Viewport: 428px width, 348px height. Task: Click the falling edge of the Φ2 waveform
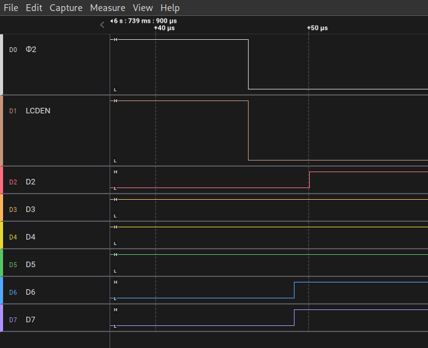coord(248,64)
